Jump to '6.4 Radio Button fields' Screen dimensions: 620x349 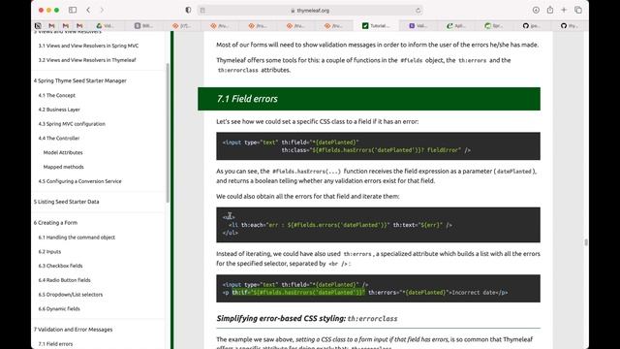coord(64,280)
